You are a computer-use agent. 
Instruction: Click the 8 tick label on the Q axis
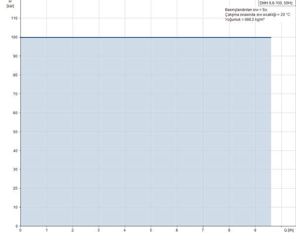229,230
